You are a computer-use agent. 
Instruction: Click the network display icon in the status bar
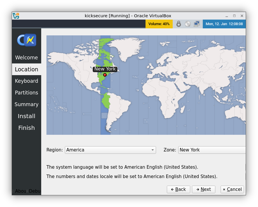[x=197, y=24]
